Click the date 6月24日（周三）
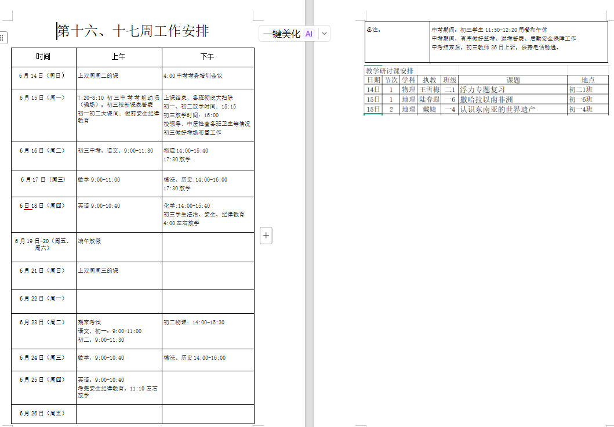The width and height of the screenshot is (614, 427). 42,357
